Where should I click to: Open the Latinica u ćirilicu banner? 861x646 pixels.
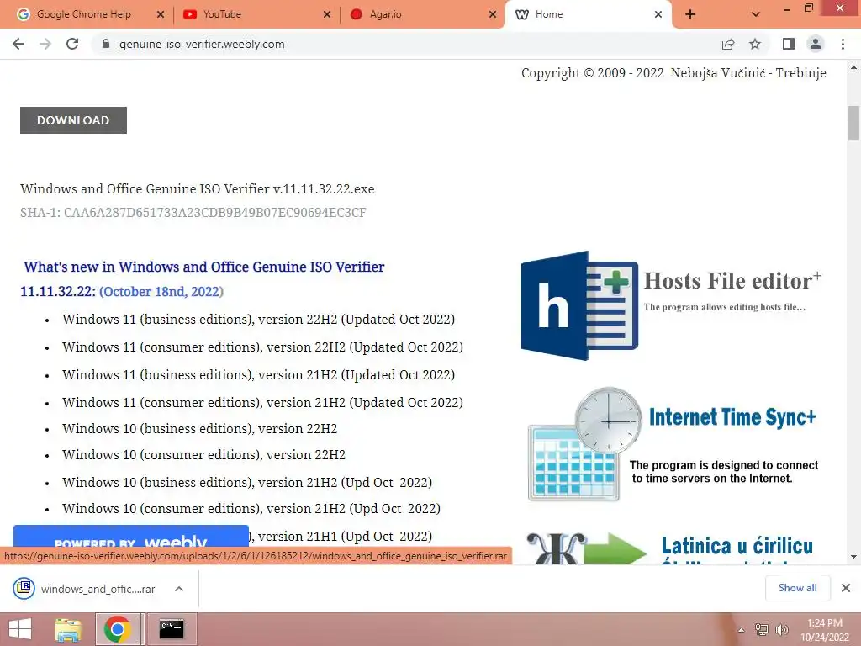[x=672, y=548]
